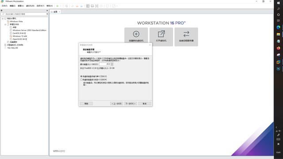The width and height of the screenshot is (283, 159).
Task: Power on the virtual machine (green play icon)
Action: pos(57,6)
